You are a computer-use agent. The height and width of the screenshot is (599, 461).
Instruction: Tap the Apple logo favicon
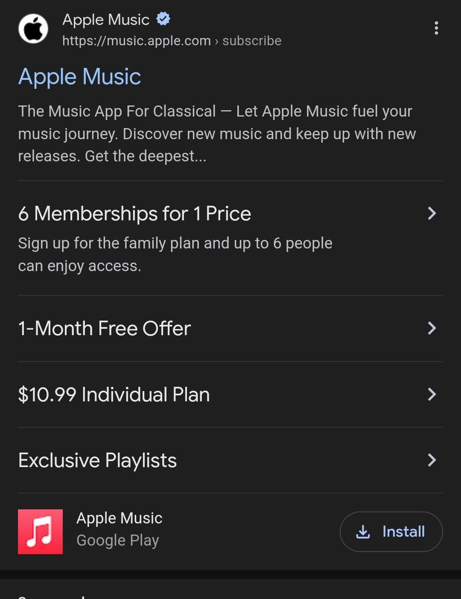[33, 29]
